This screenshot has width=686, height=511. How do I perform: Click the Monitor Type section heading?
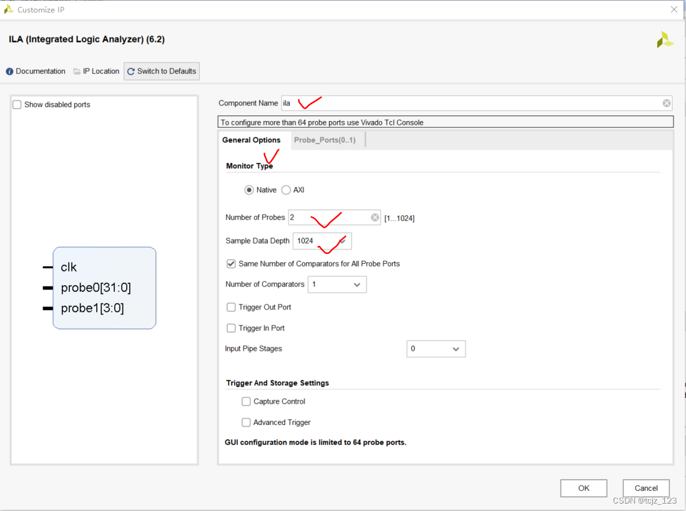(x=250, y=166)
